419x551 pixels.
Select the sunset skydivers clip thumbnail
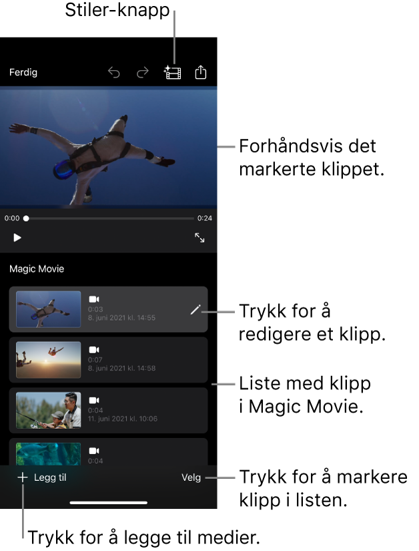(49, 360)
